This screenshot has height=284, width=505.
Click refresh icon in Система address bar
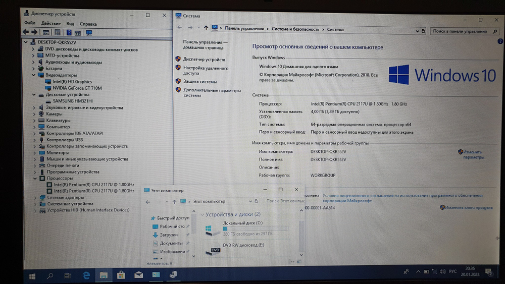pos(423,31)
